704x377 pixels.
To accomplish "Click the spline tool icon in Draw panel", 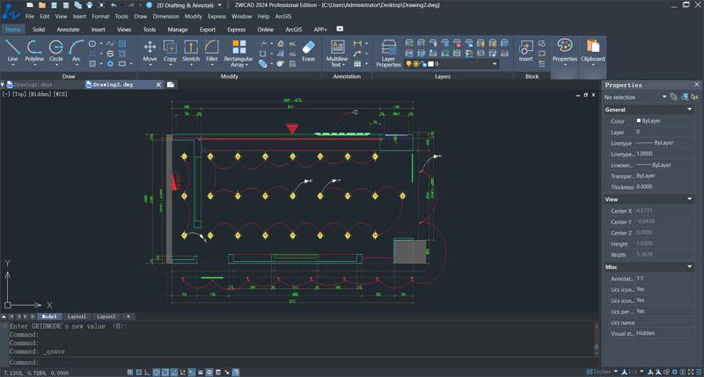I will pyautogui.click(x=110, y=43).
